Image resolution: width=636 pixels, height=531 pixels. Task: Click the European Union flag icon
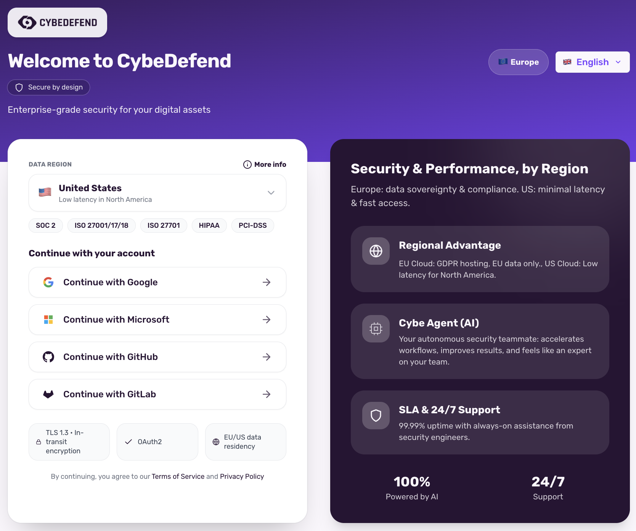tap(503, 62)
